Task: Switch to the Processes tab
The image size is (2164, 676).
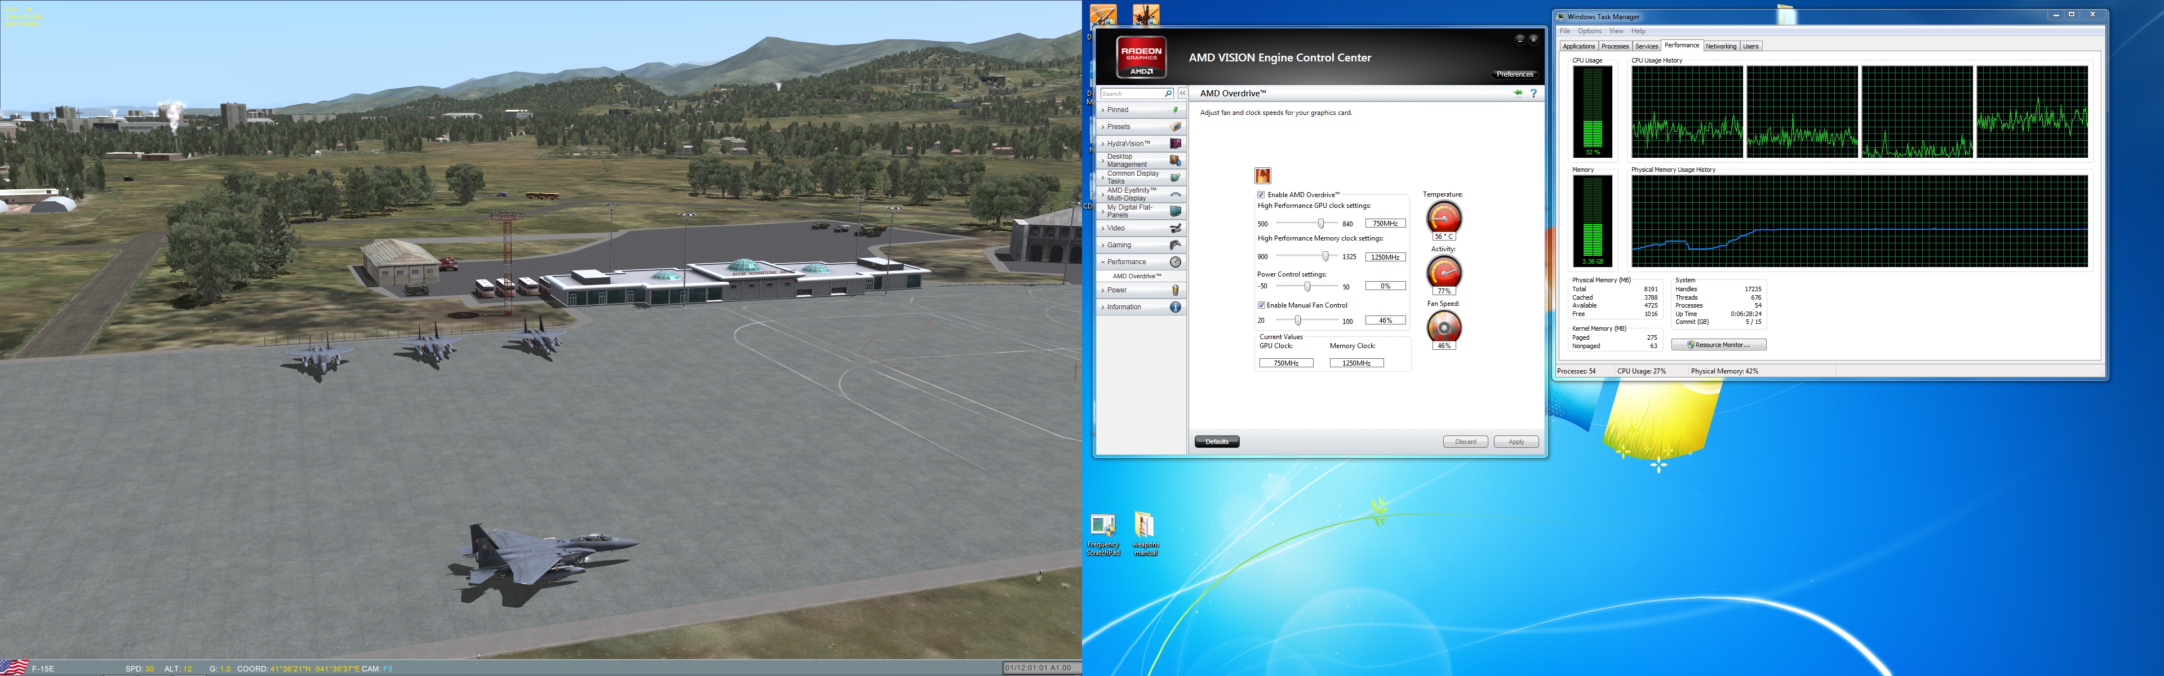Action: point(1615,46)
